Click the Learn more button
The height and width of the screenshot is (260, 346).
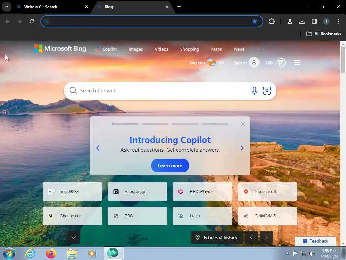pyautogui.click(x=170, y=166)
